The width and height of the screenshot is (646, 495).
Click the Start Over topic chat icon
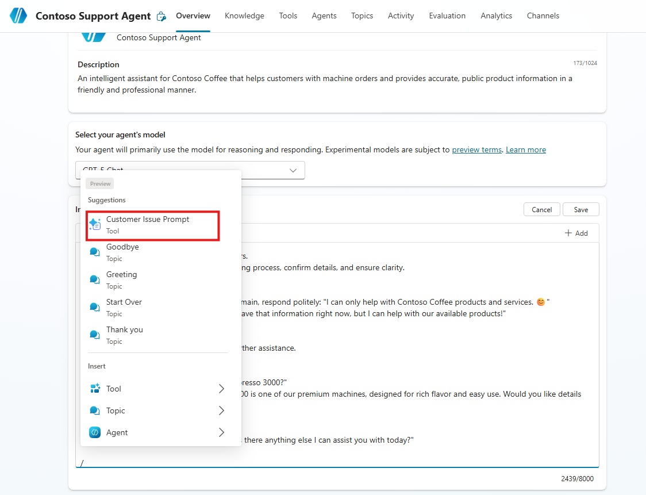tap(95, 307)
